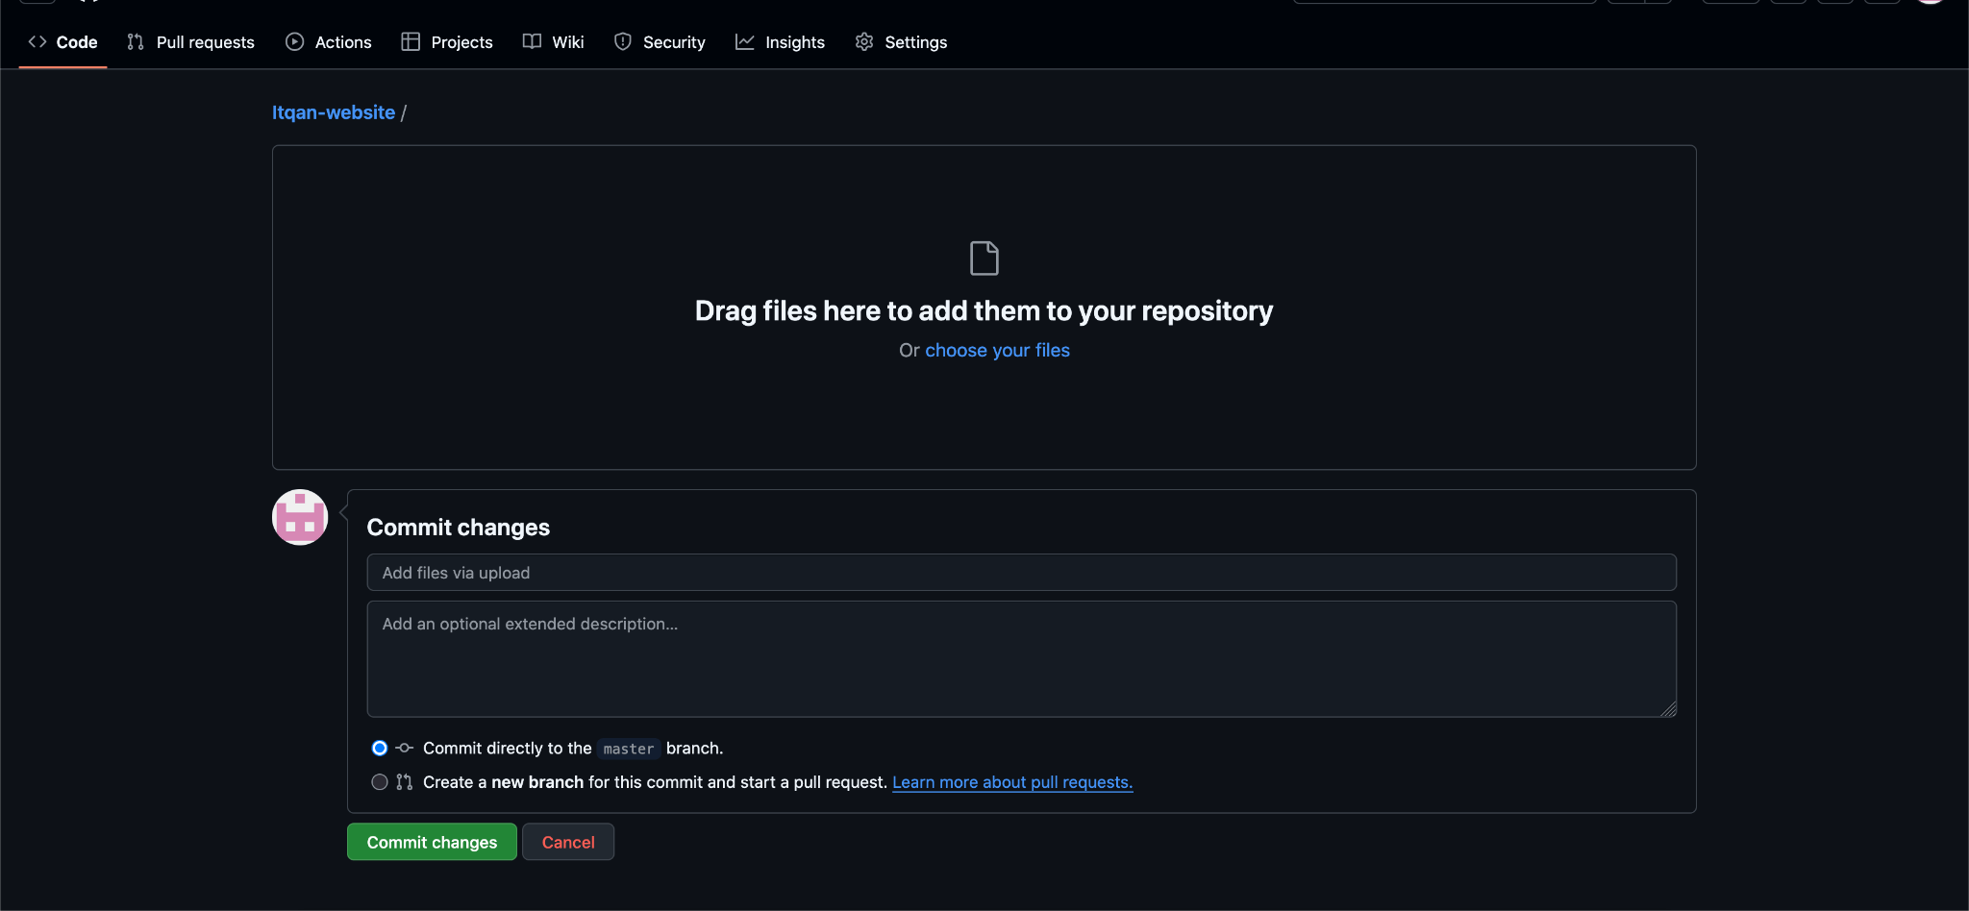
Task: Click the extended description text area
Action: [x=1021, y=659]
